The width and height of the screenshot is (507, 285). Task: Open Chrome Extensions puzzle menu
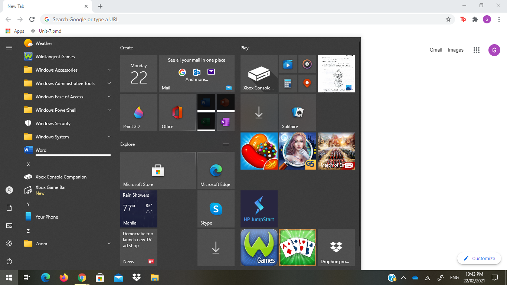475,19
